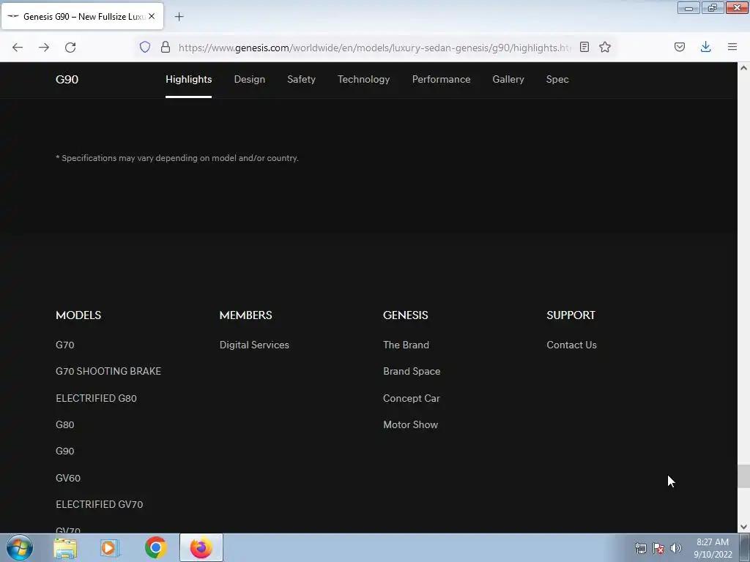
Task: View site security padlock info
Action: (166, 47)
